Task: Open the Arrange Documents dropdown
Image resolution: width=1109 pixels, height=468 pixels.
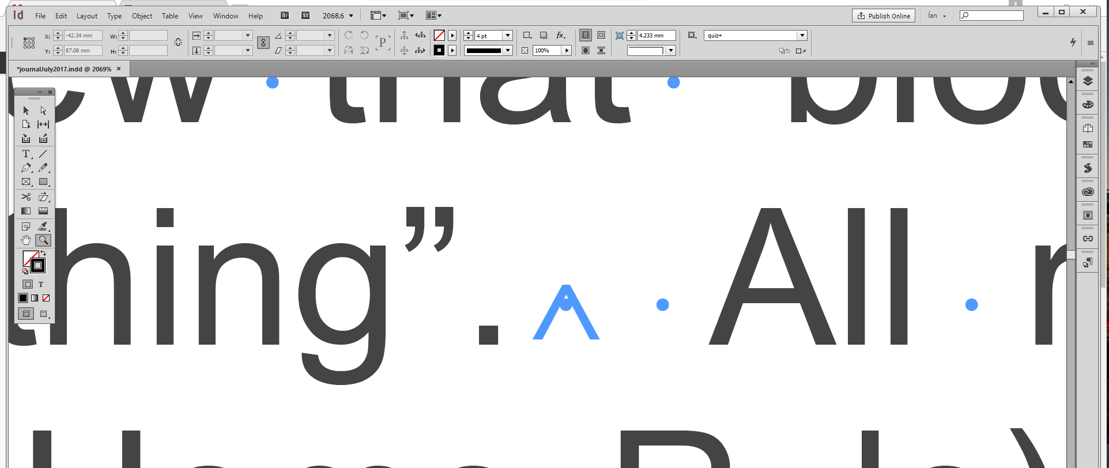Action: [433, 16]
